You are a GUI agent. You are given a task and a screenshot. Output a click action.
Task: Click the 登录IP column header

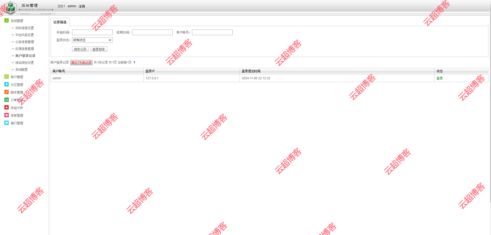tap(191, 71)
